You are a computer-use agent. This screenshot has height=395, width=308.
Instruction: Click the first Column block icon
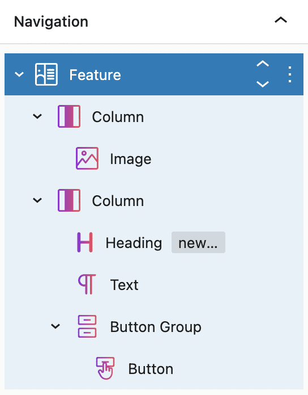pos(69,116)
